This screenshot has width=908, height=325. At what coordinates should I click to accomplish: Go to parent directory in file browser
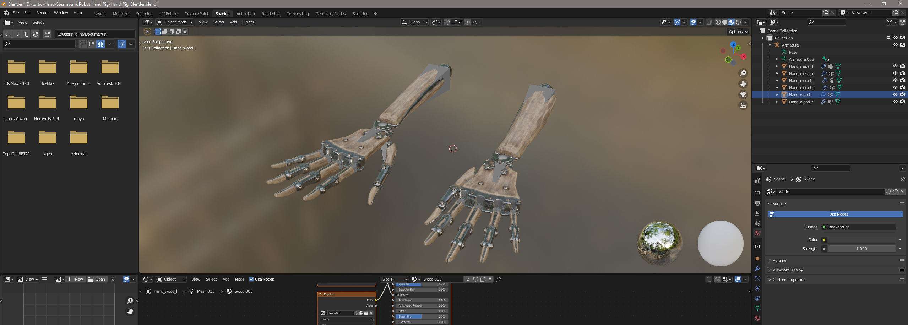26,34
